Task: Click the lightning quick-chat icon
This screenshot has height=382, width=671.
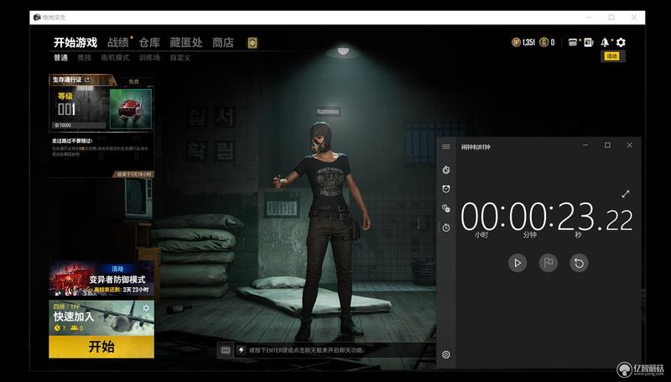Action: (x=242, y=350)
